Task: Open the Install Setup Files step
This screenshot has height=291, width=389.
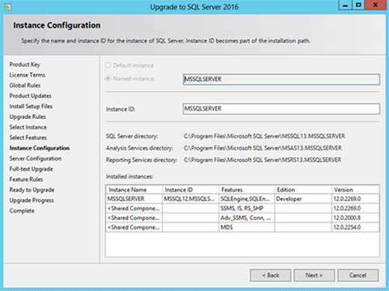Action: pos(31,106)
